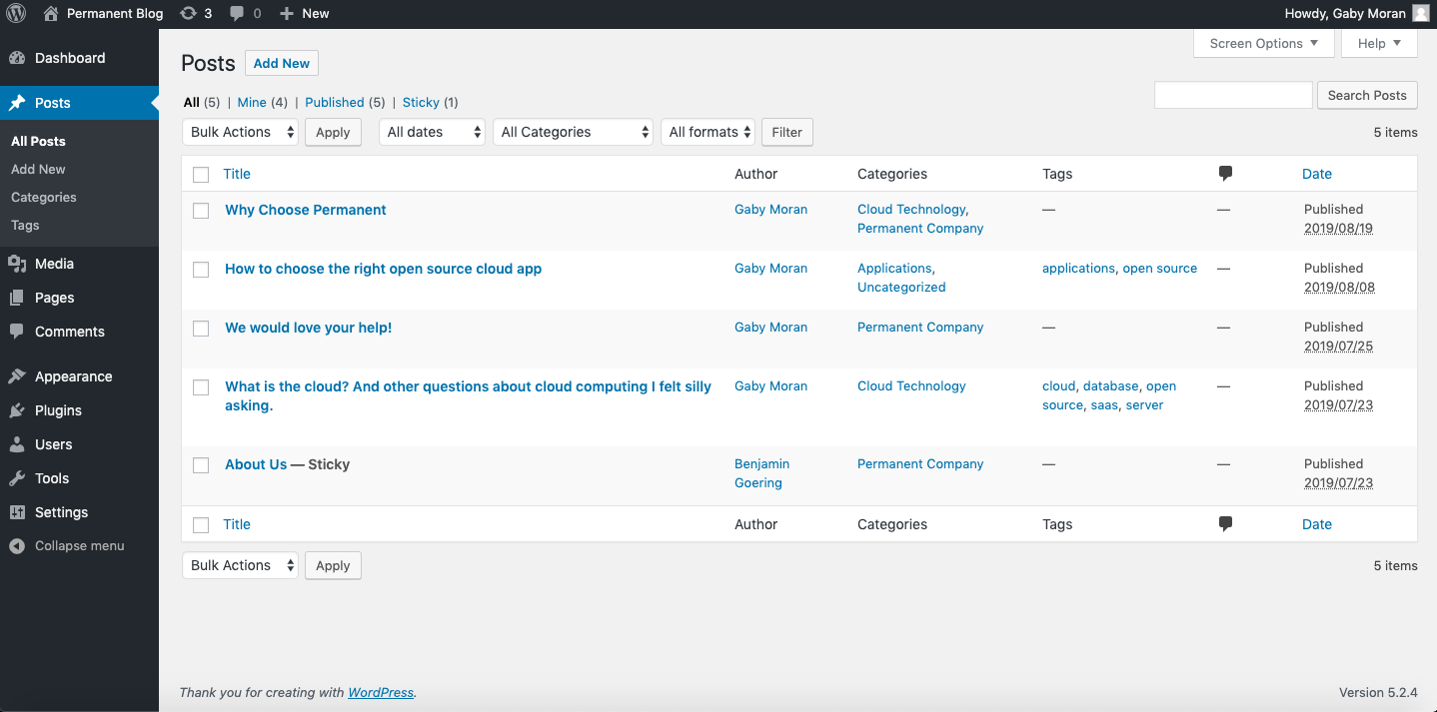Tick the checkbox for Why Choose Permanent

click(x=201, y=211)
